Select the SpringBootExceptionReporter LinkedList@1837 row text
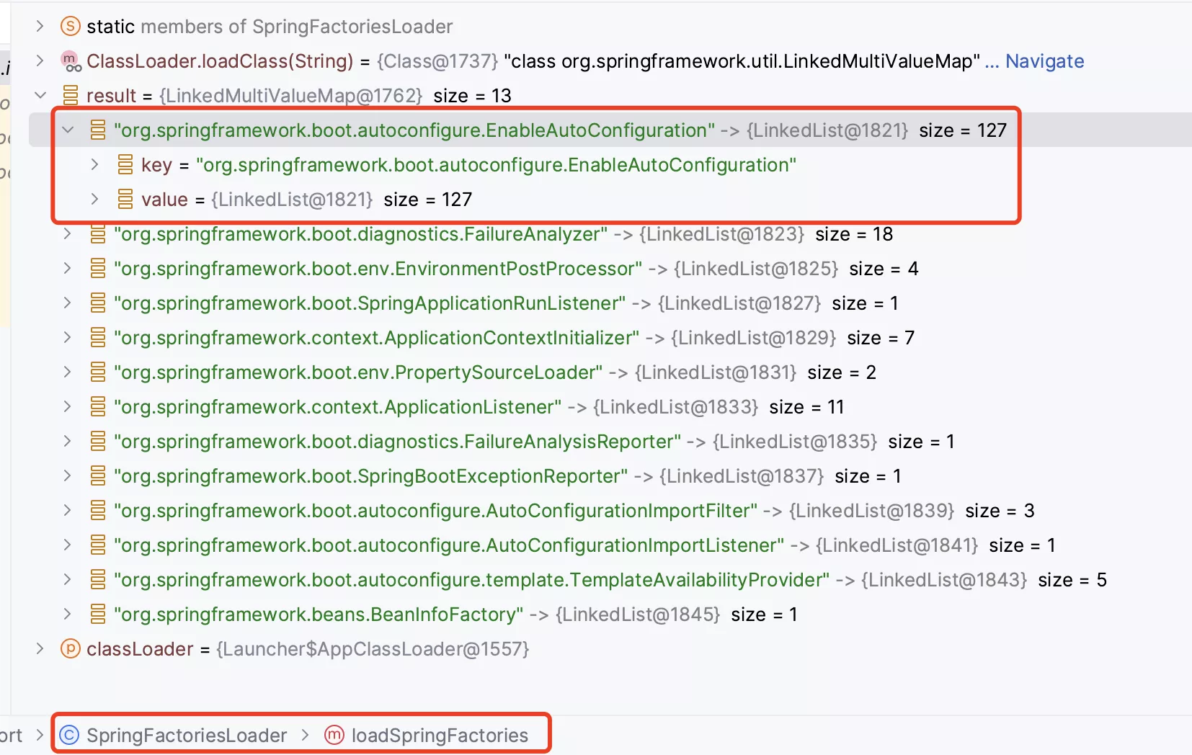The height and width of the screenshot is (755, 1192). point(507,476)
